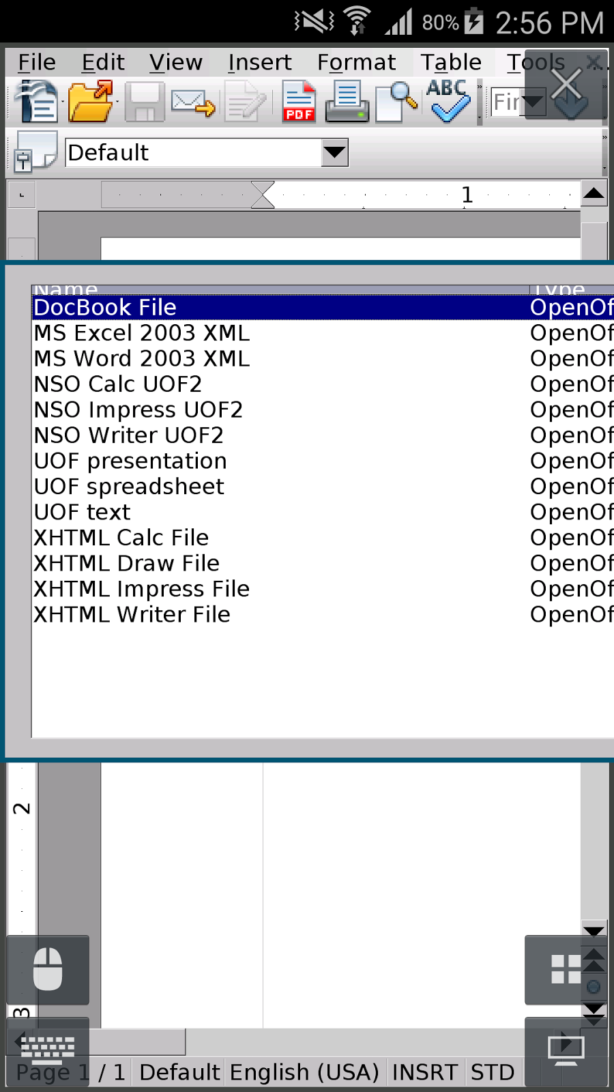Tap the large X overlay close button
Viewport: 614px width, 1092px height.
[566, 83]
